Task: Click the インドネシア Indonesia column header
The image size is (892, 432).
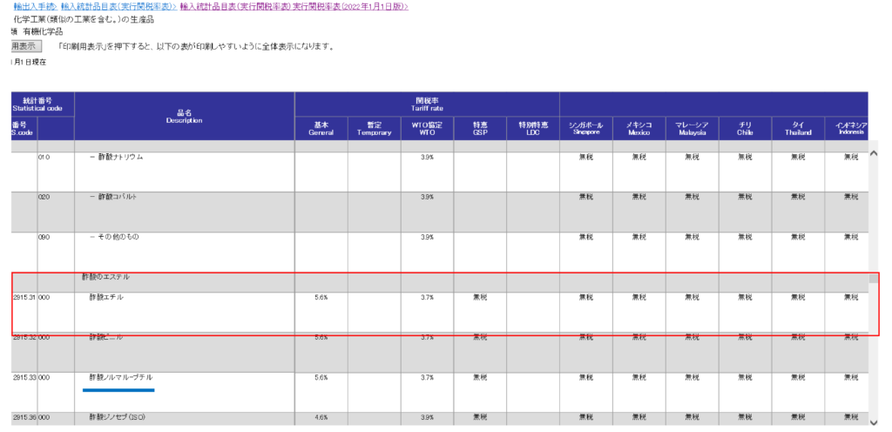Action: point(850,128)
